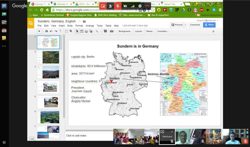250x147 pixels.
Task: Click the paint format tool
Action: [60, 31]
